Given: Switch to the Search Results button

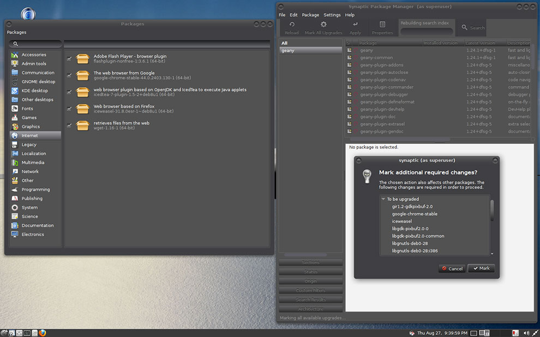Looking at the screenshot, I should [311, 299].
